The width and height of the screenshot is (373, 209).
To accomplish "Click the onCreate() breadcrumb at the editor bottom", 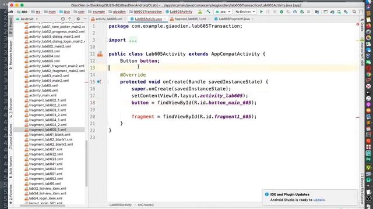I will click(x=146, y=205).
